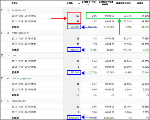Open the hootsuite.com referral link

click(x=19, y=101)
